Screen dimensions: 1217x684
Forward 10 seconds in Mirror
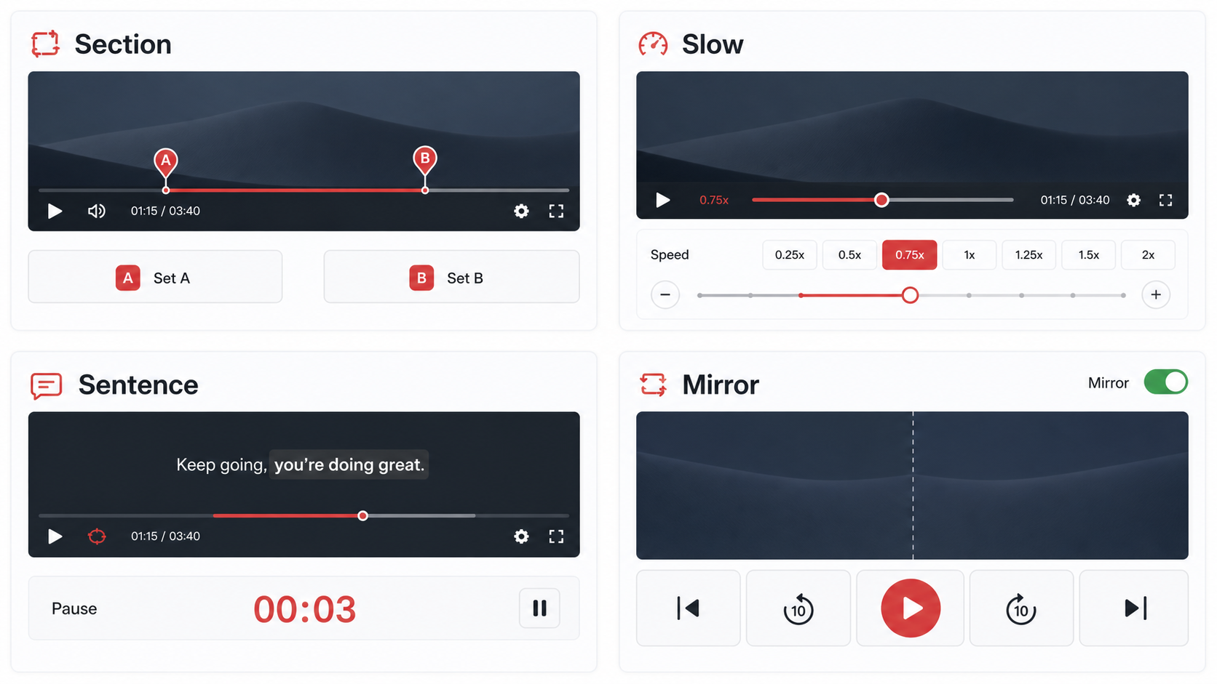coord(1022,608)
